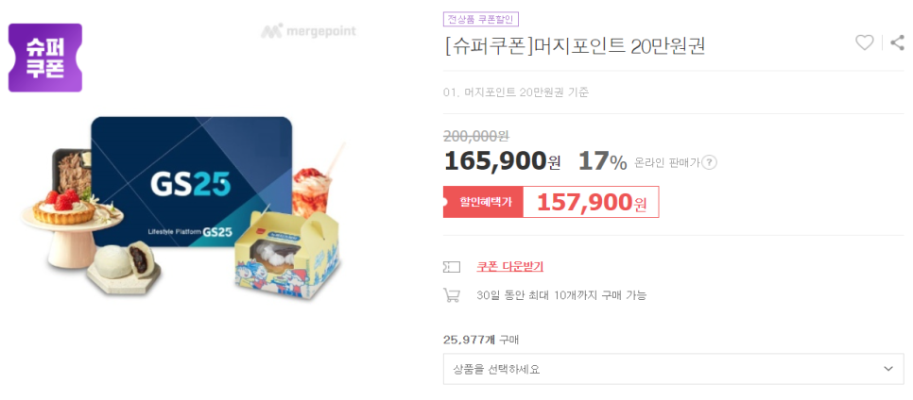The width and height of the screenshot is (913, 400).
Task: Click the struck-through 200,000원 original price
Action: tap(475, 136)
